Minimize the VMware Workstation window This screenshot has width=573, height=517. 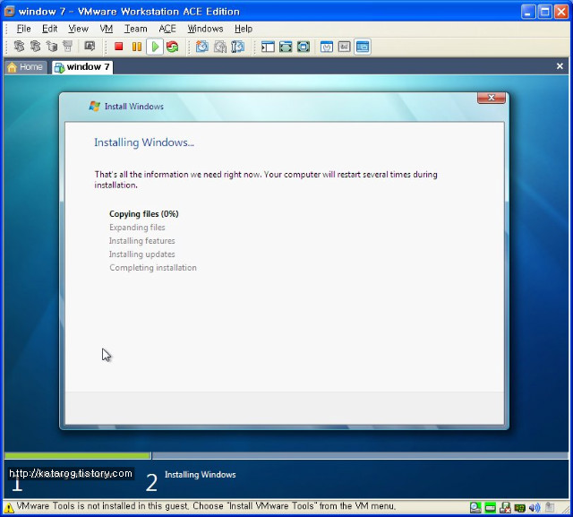(527, 12)
